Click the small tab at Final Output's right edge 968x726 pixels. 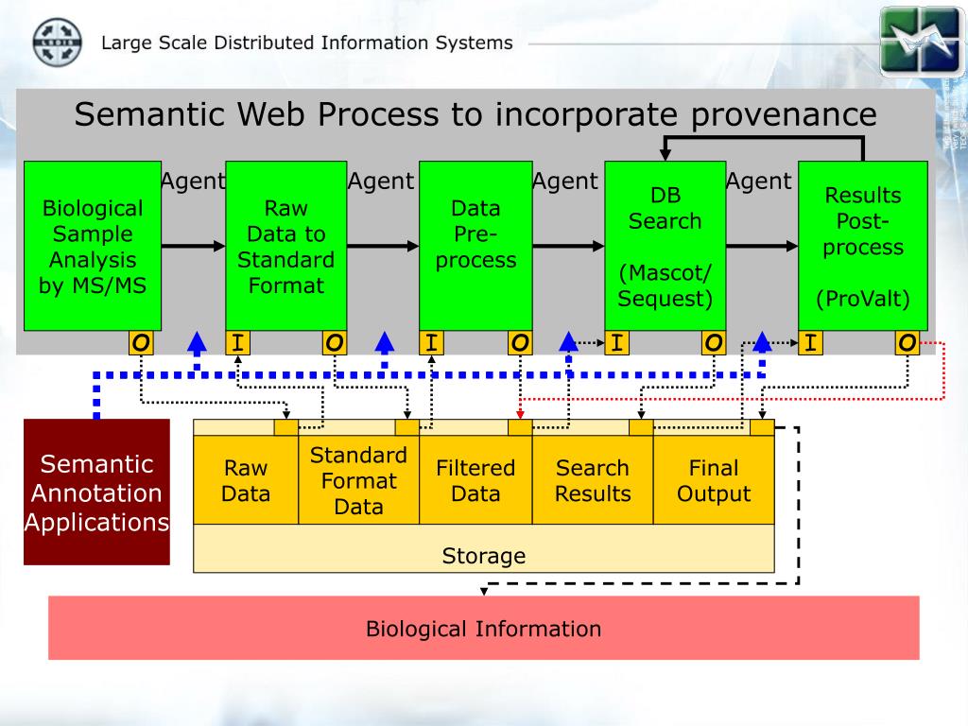tap(763, 427)
